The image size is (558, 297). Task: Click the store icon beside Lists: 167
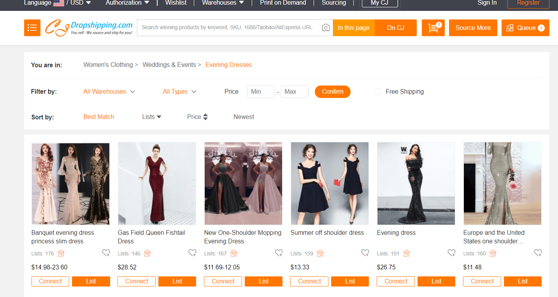(233, 253)
